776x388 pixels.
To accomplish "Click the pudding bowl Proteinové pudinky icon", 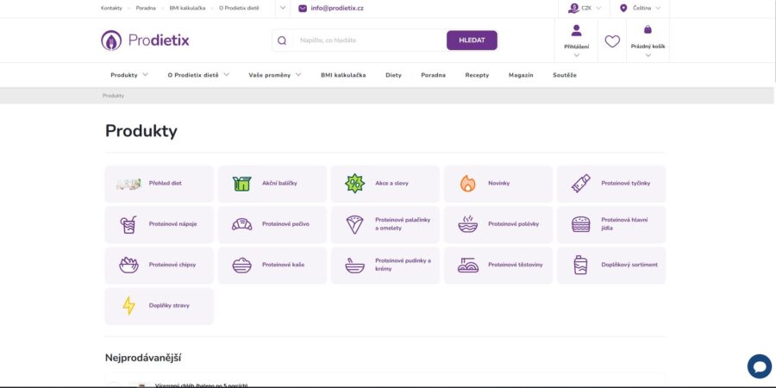I will tap(355, 266).
